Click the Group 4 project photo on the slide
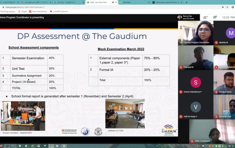The height and width of the screenshot is (148, 235). [23, 116]
